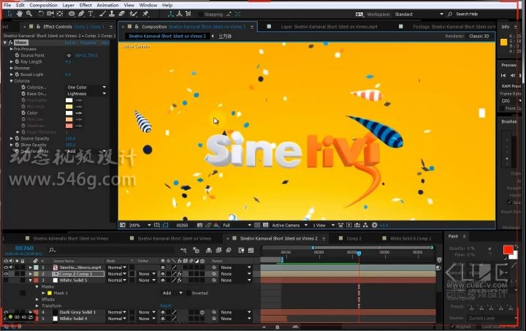Click the Reset Exposure icon in viewer footer
Viewport: 526px width, 331px height.
pos(374,225)
